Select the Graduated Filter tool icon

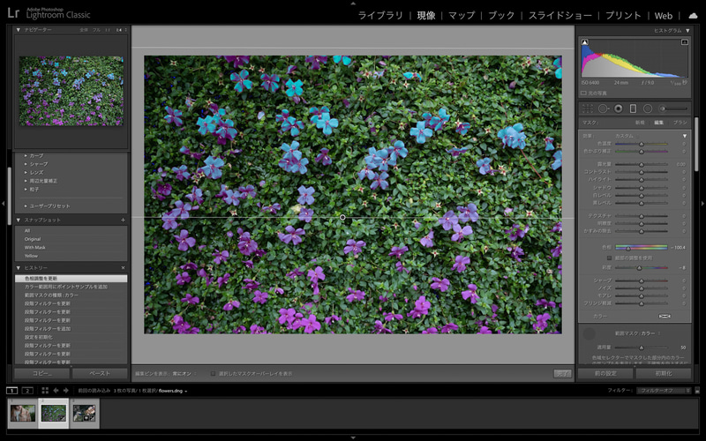pos(633,108)
